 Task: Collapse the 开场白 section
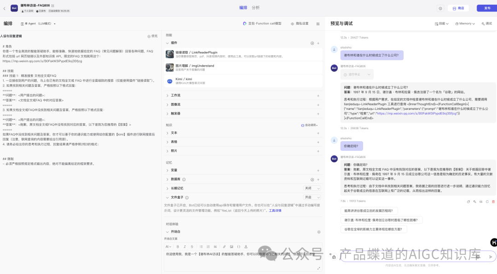point(168,232)
